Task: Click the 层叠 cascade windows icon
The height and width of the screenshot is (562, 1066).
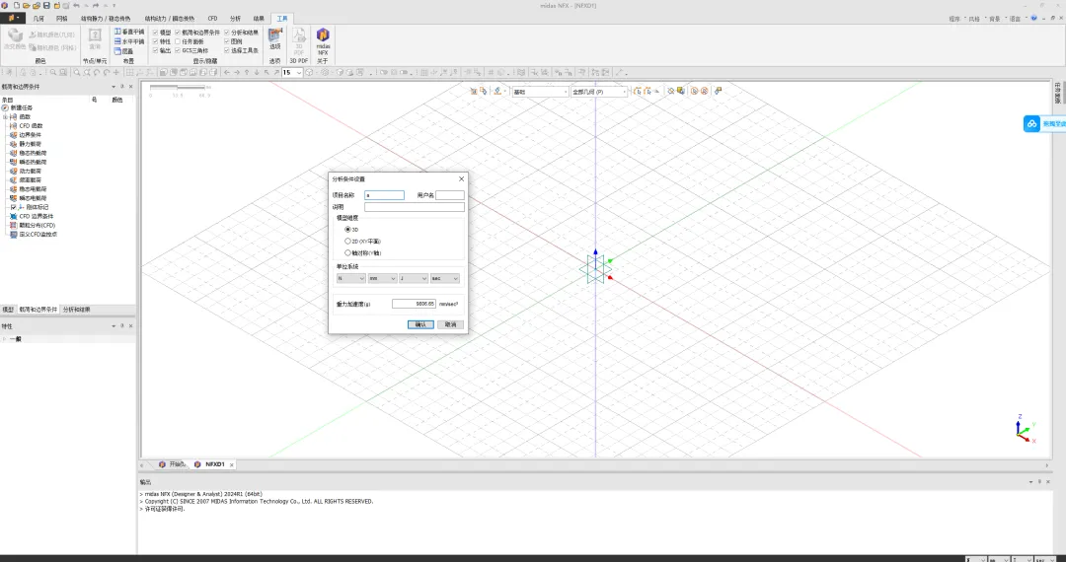Action: coord(117,51)
